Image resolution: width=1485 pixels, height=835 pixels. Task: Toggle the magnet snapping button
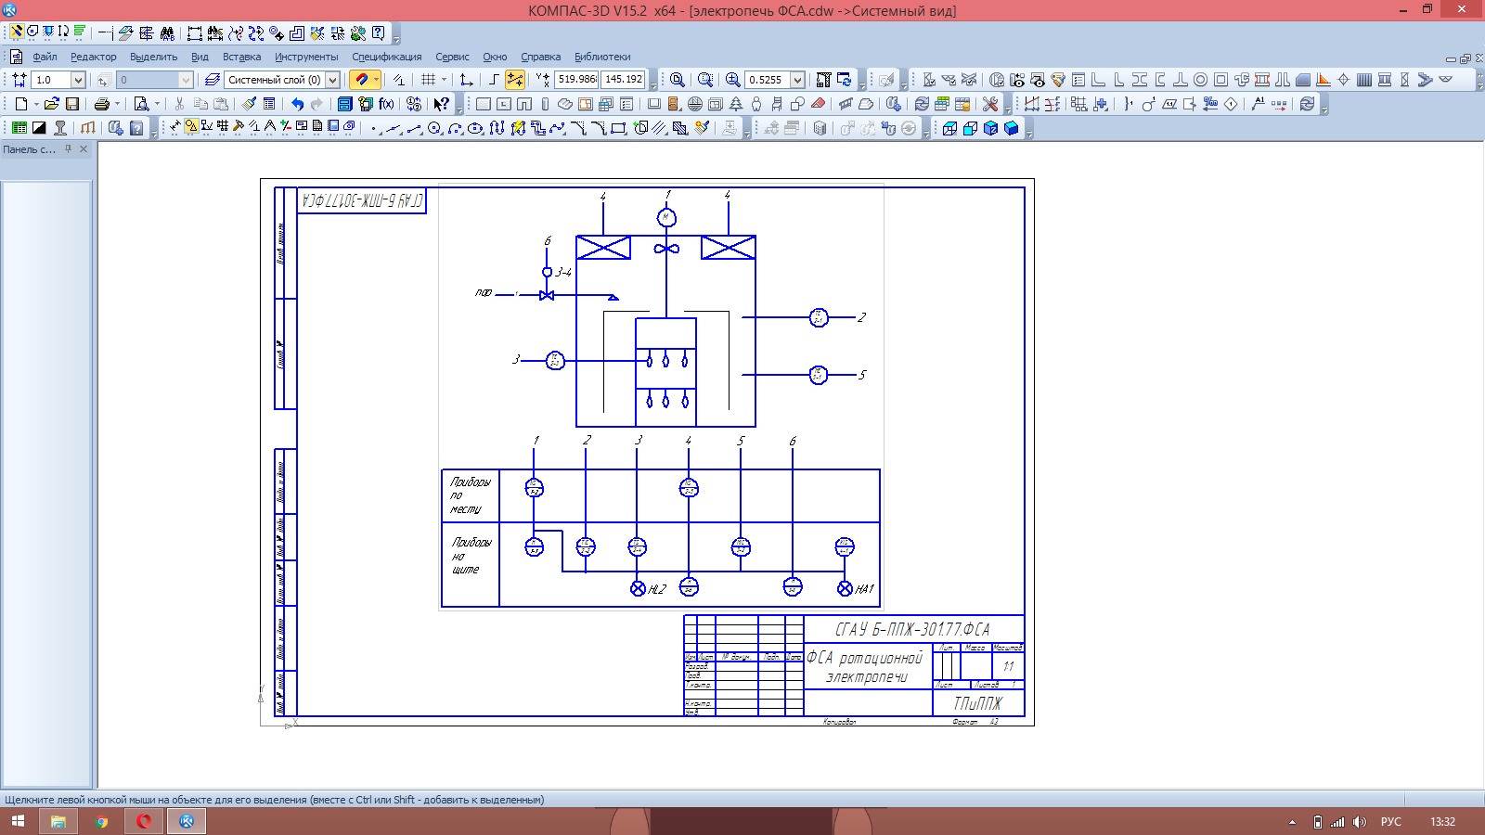361,80
